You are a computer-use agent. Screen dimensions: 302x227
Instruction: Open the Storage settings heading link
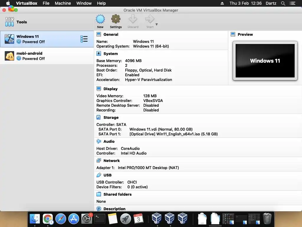point(111,118)
